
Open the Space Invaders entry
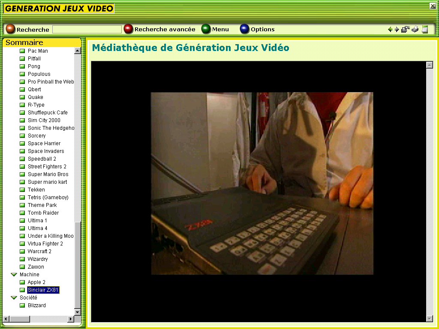(x=45, y=151)
